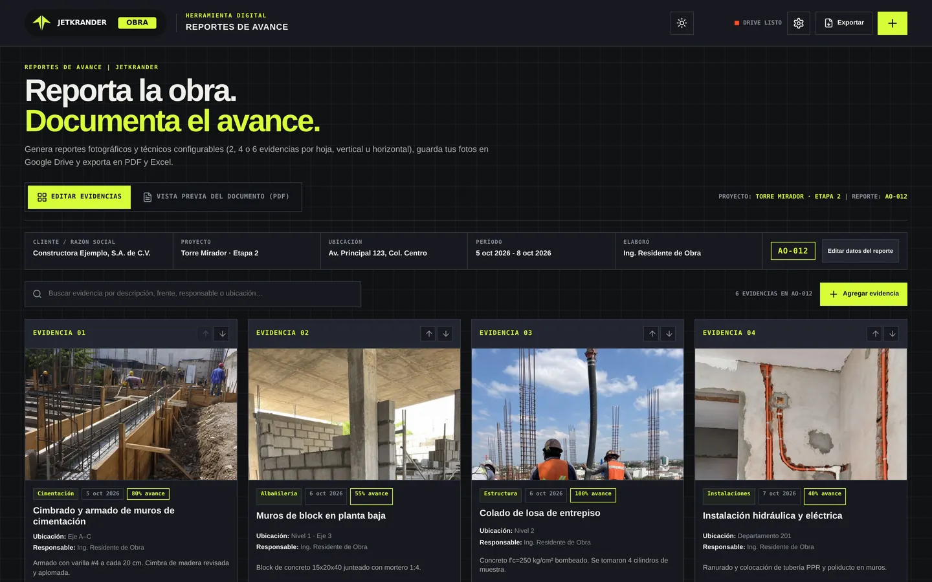The image size is (932, 582).
Task: Click the Jetkrander logo icon
Action: click(41, 23)
